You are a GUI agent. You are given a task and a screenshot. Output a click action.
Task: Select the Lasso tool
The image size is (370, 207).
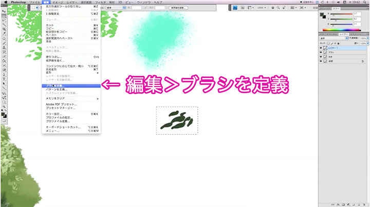pos(4,20)
